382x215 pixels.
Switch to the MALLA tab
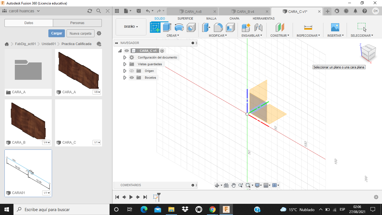coord(211,18)
